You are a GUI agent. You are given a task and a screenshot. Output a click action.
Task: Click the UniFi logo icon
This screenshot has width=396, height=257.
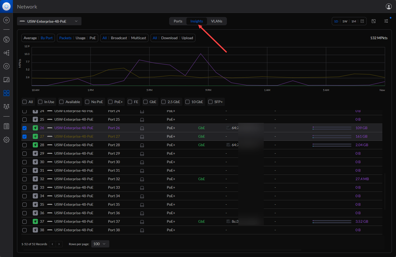pos(6,6)
